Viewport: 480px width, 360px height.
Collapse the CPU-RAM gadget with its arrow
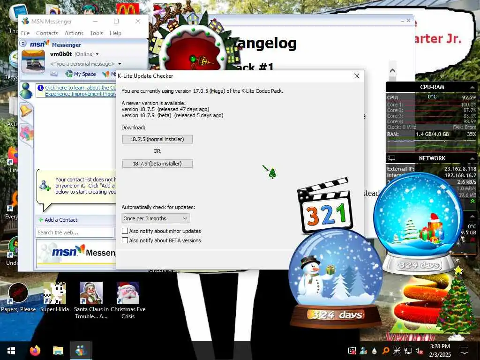pos(472,88)
